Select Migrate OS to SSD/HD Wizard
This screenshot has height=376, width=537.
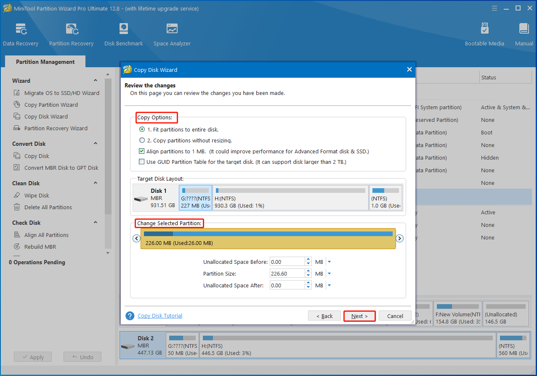coord(61,93)
